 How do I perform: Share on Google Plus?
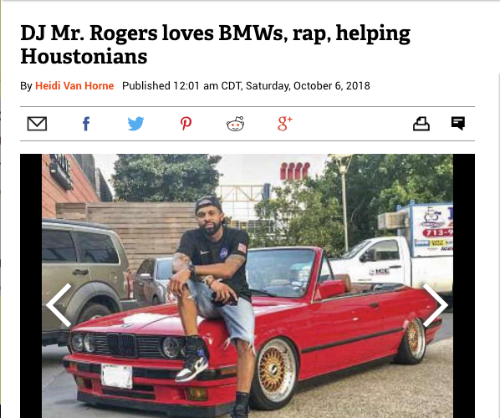point(285,124)
